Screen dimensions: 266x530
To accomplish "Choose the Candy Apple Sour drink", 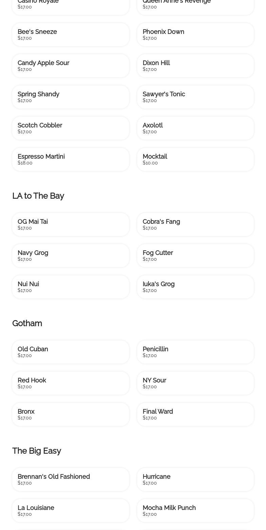I will [70, 66].
